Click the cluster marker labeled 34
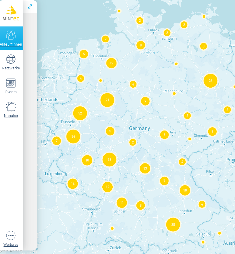235x254 pixels. pos(73,136)
